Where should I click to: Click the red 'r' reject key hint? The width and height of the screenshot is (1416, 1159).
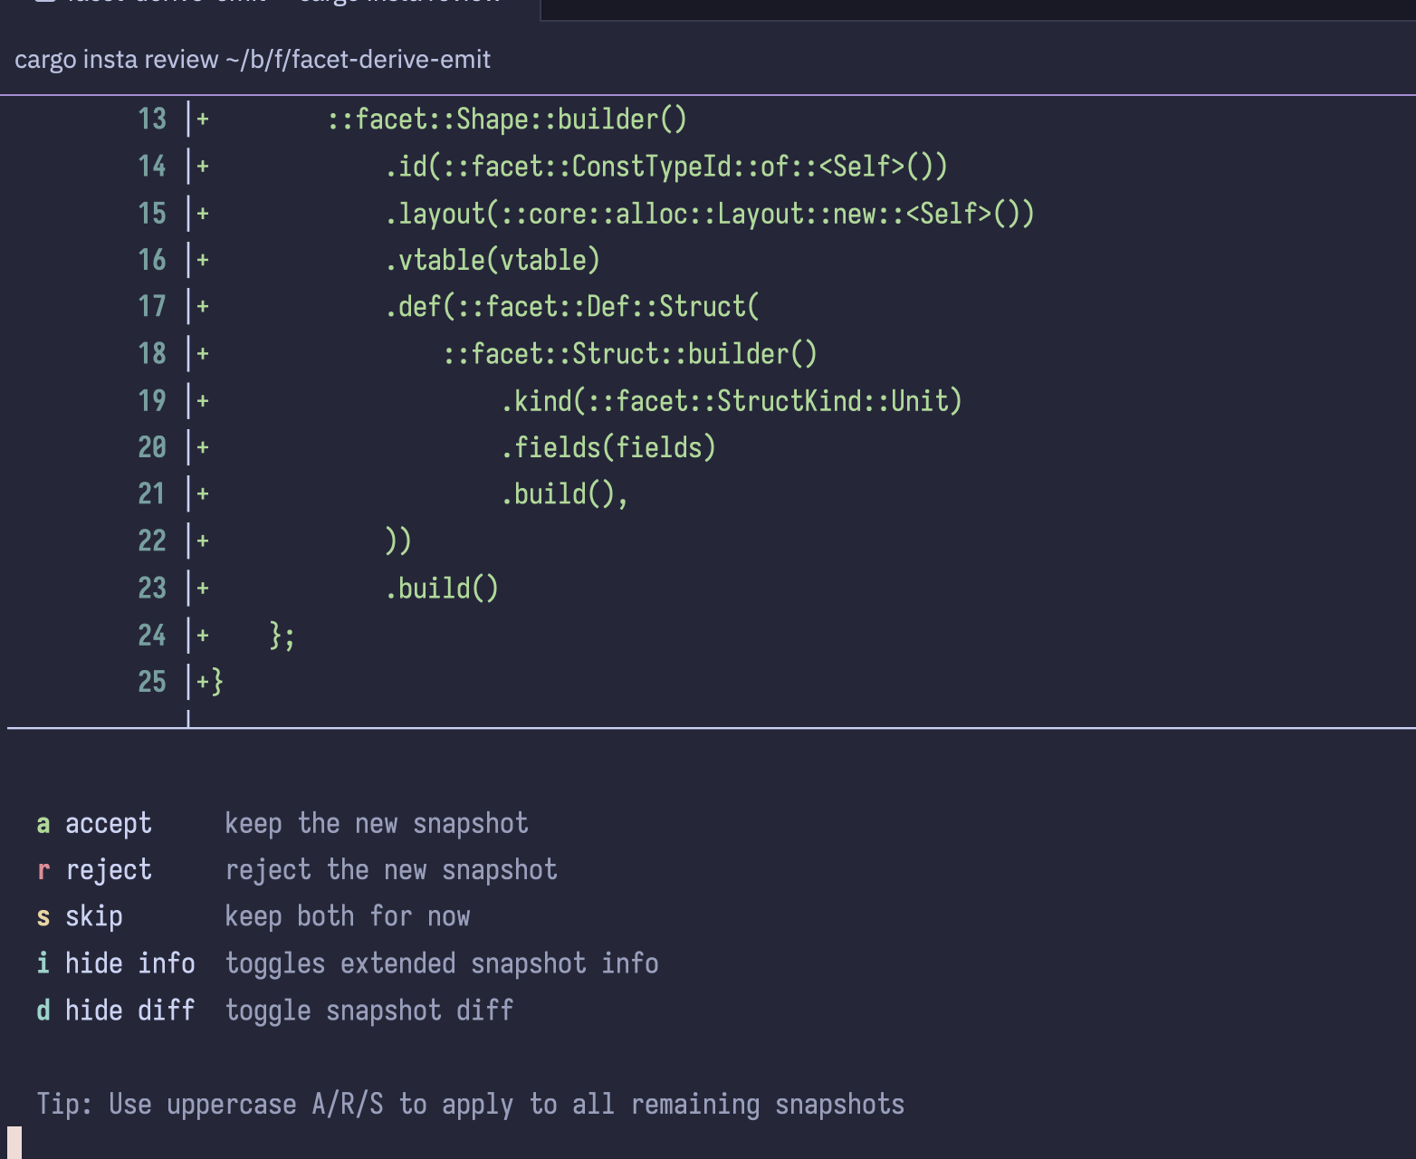[x=43, y=870]
